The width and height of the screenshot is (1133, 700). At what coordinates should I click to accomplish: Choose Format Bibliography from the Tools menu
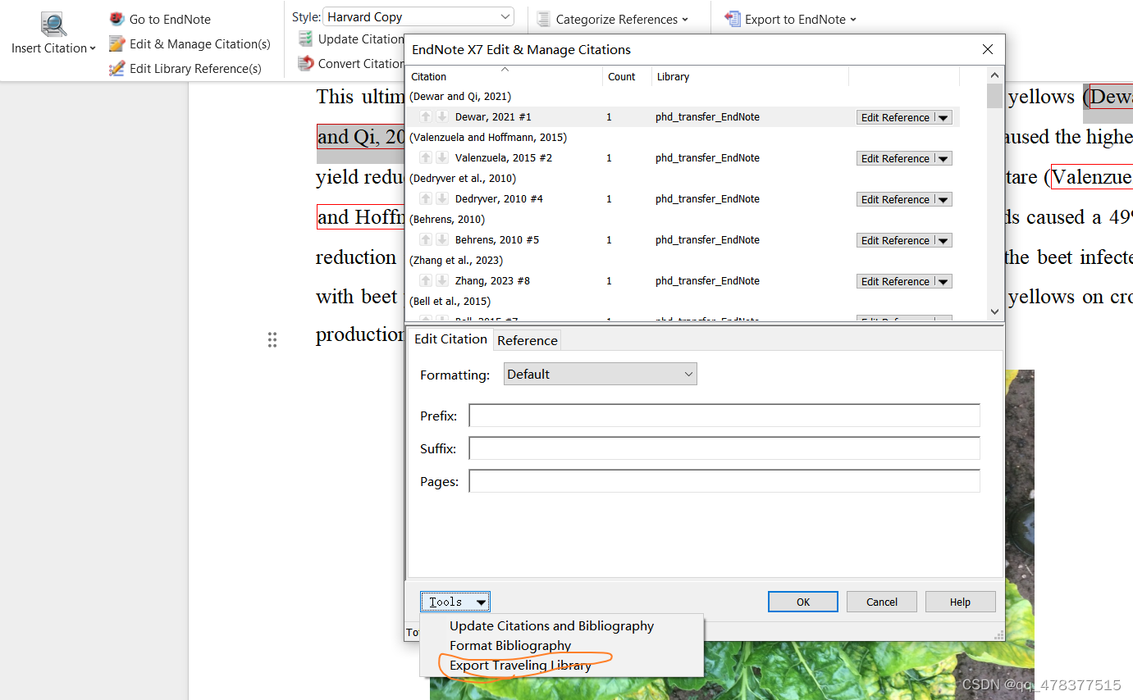[x=510, y=645]
